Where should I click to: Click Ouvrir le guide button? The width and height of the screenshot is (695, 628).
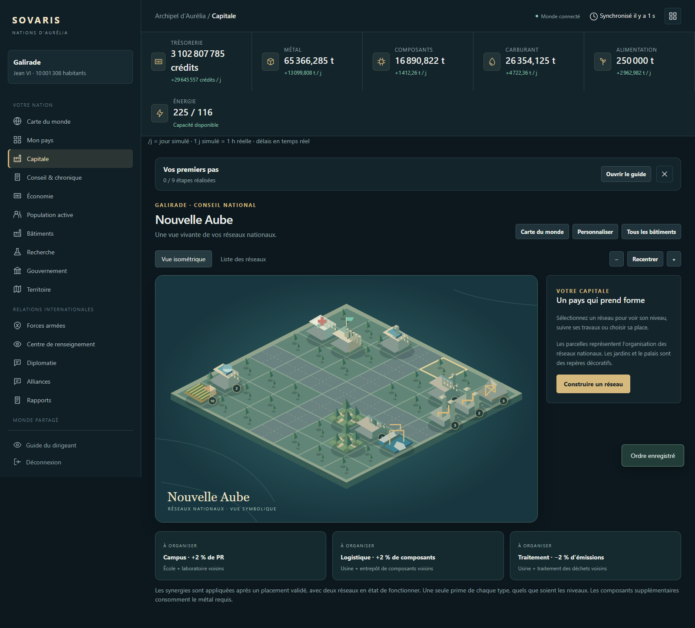click(x=626, y=174)
